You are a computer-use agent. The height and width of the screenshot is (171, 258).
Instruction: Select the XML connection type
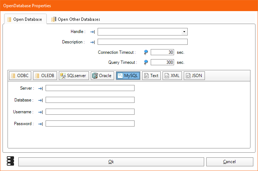(172, 76)
